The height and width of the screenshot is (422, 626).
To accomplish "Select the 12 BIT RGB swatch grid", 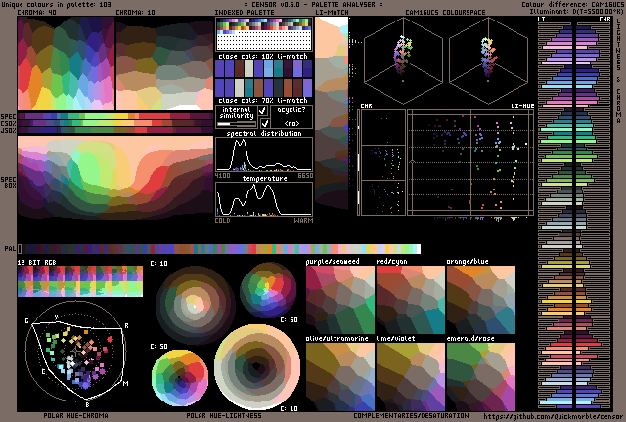I will pos(80,281).
